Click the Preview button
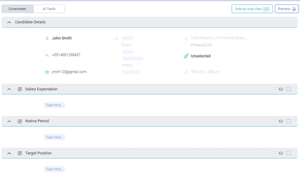The width and height of the screenshot is (300, 179). (x=286, y=9)
